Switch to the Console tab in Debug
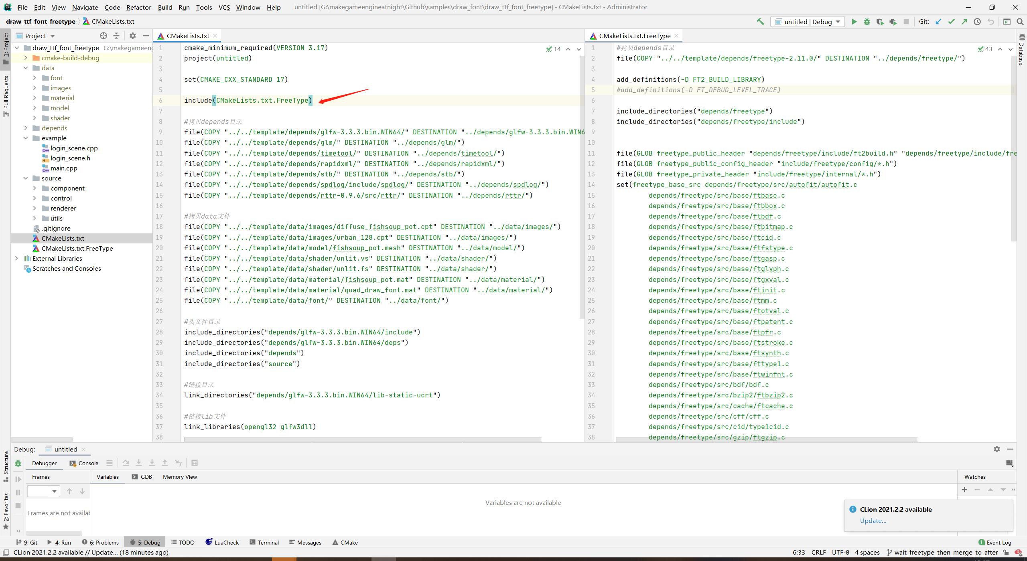1027x561 pixels. pyautogui.click(x=84, y=463)
